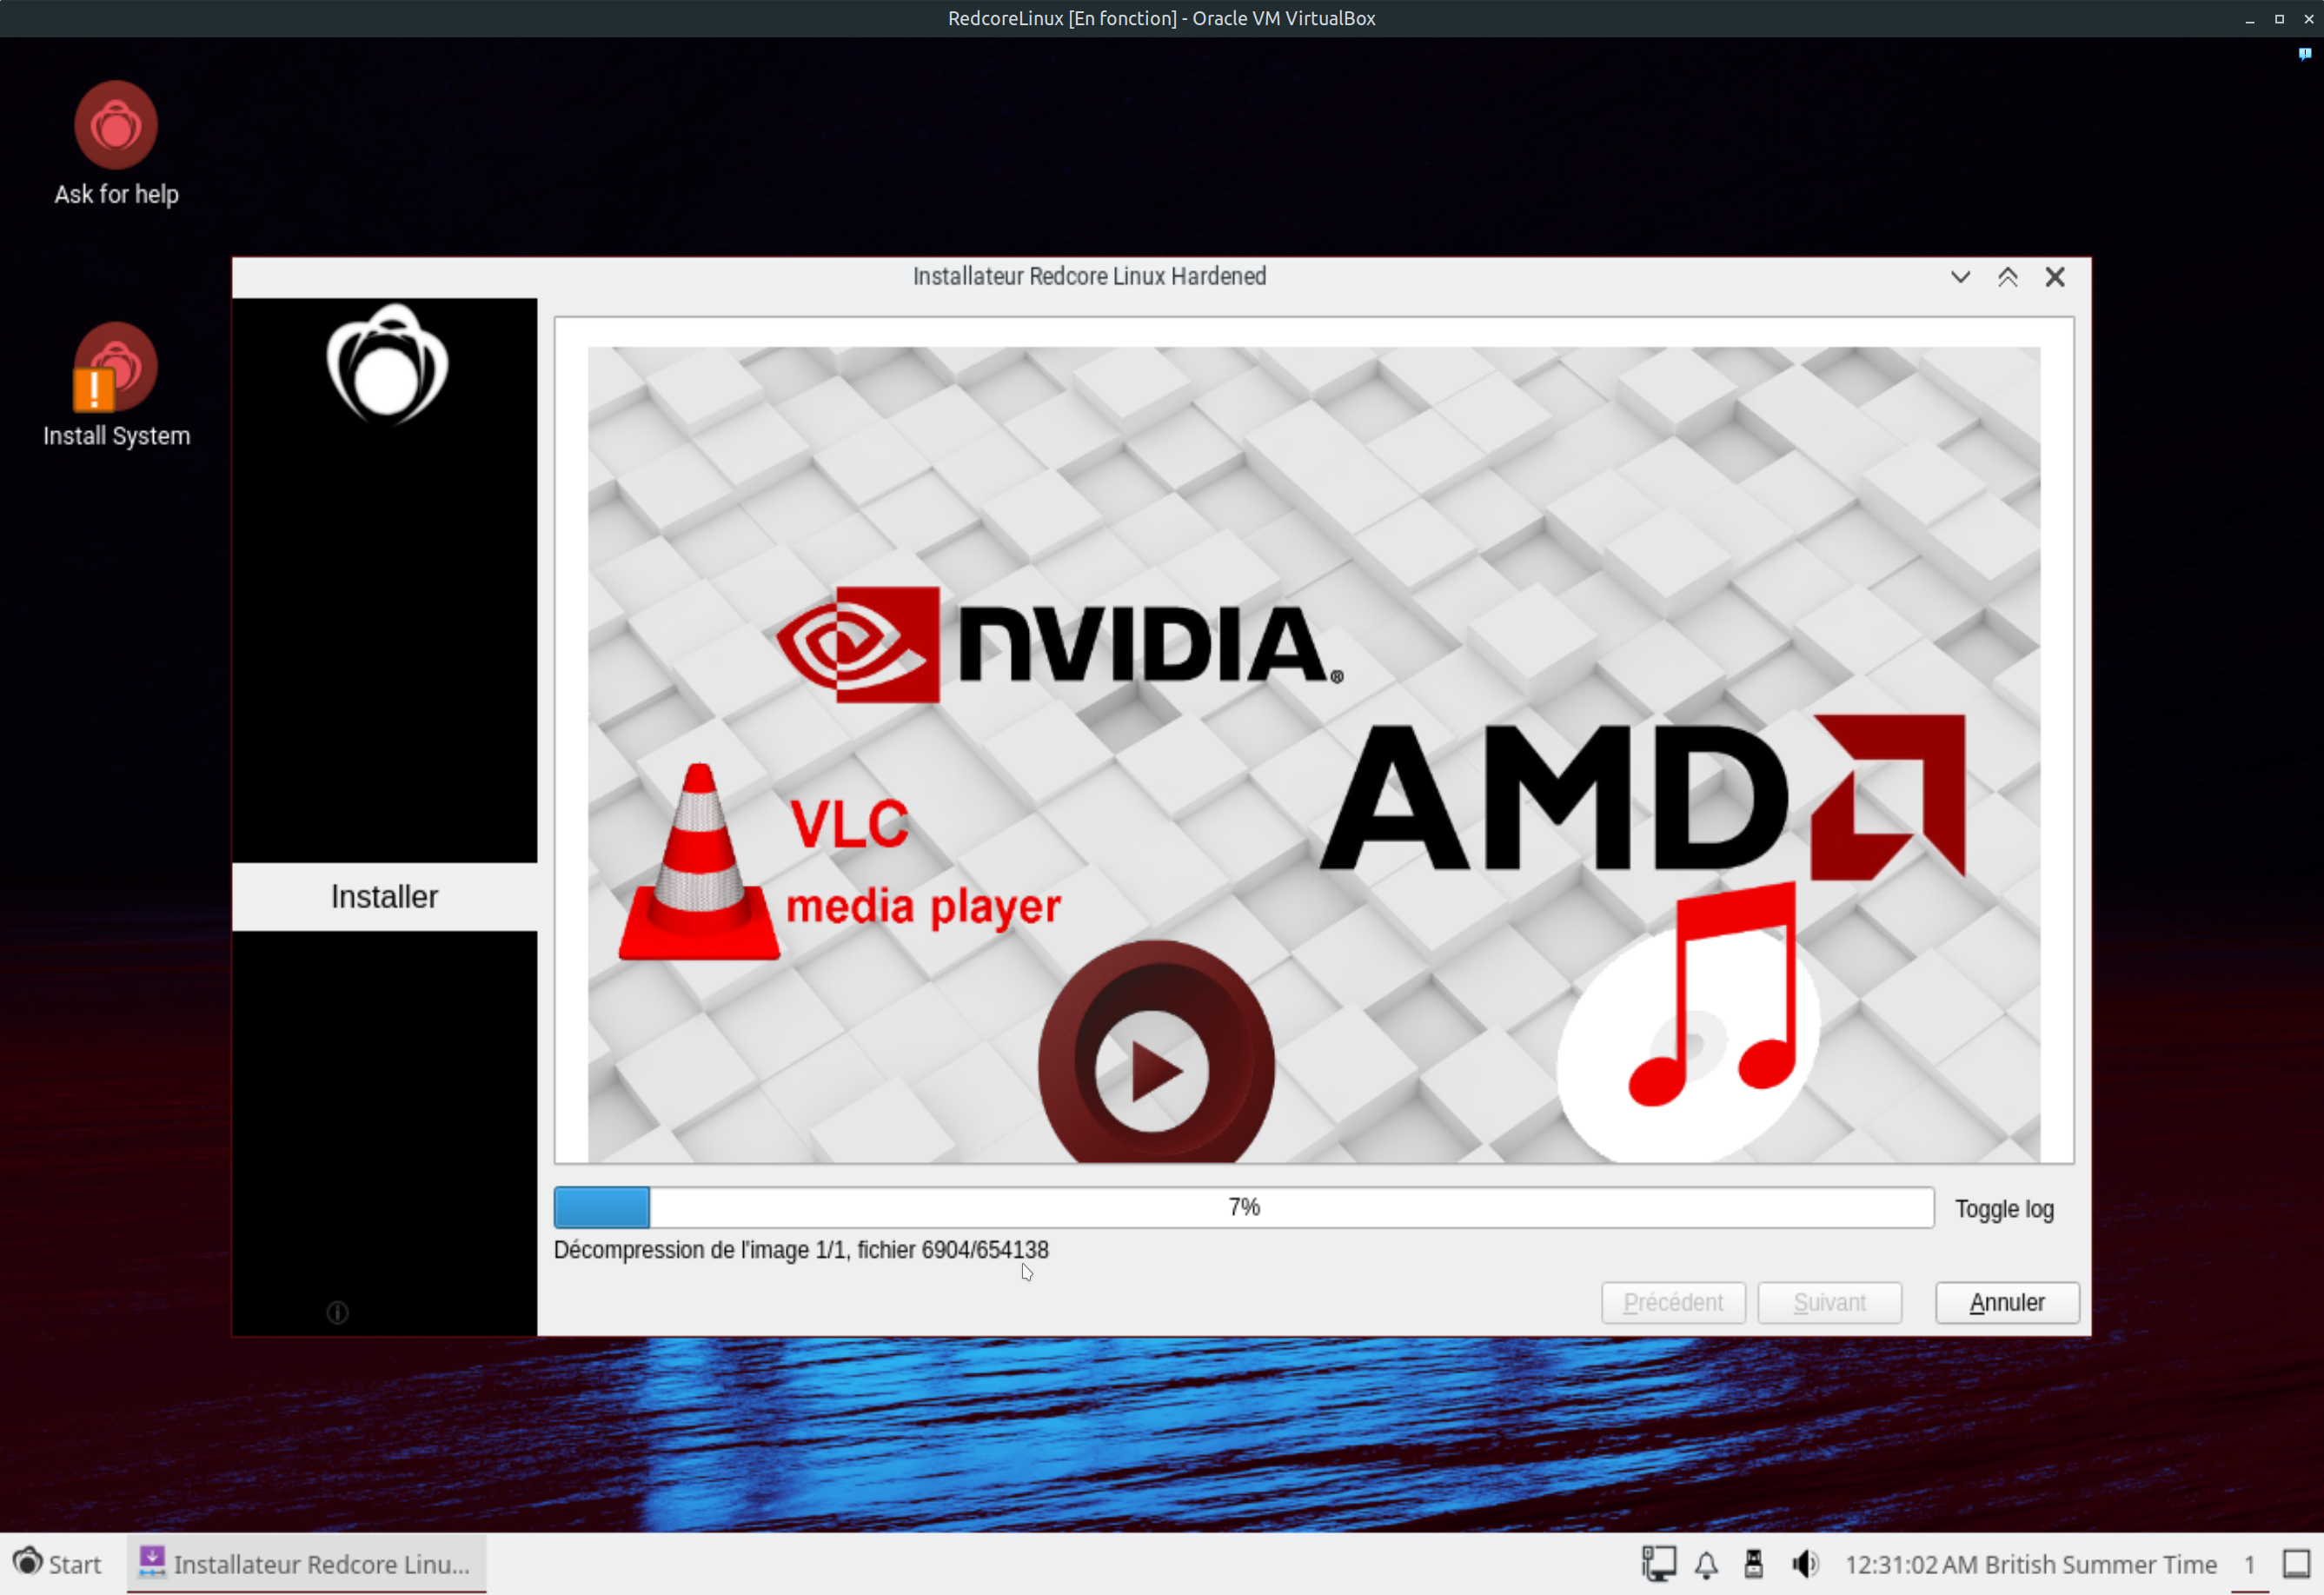This screenshot has width=2324, height=1595.
Task: Open the volume speaker control
Action: point(1804,1564)
